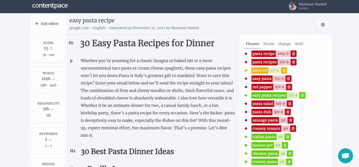The width and height of the screenshot is (359, 167).
Task: Click the contentpace logo
Action: (x=50, y=6)
